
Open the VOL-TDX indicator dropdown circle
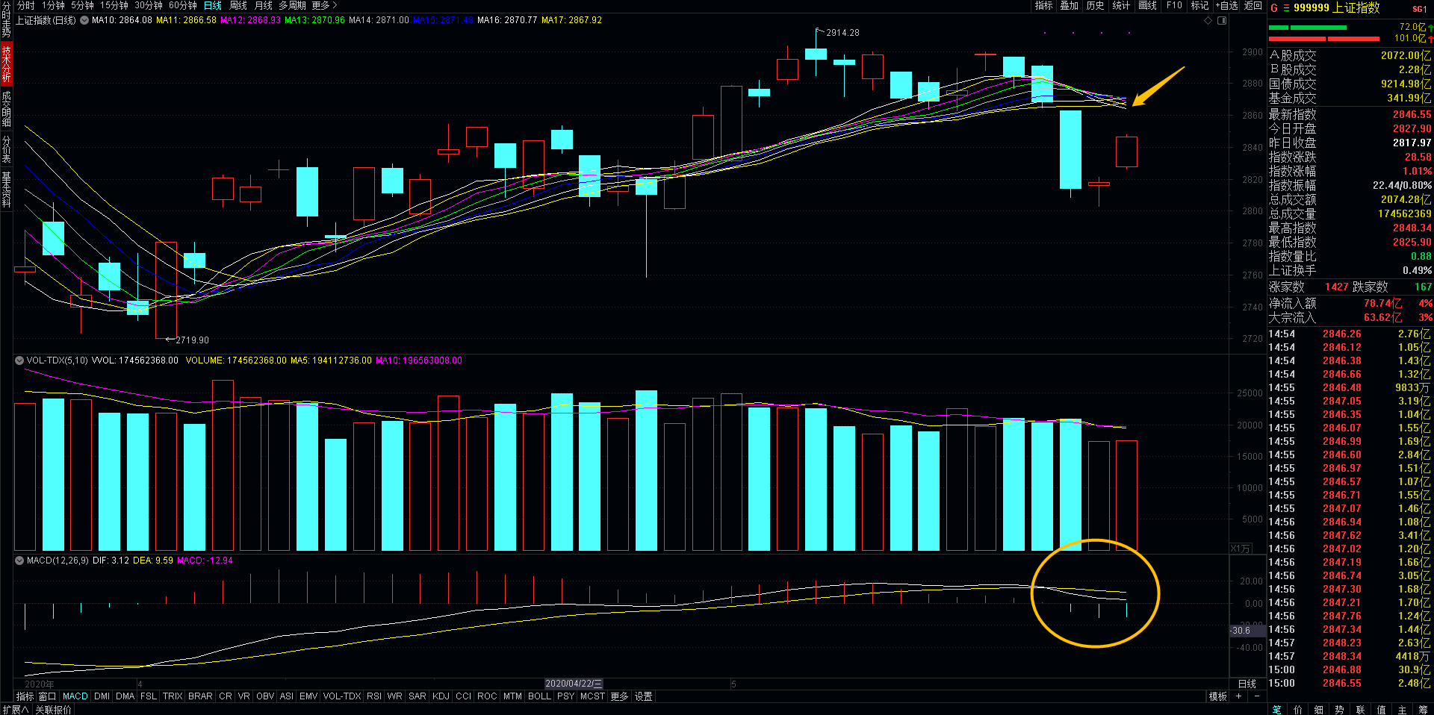(x=19, y=360)
